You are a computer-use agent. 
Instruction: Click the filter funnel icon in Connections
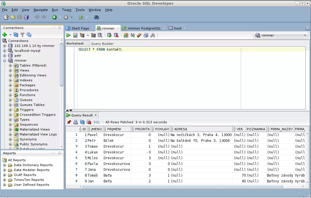tap(22, 35)
